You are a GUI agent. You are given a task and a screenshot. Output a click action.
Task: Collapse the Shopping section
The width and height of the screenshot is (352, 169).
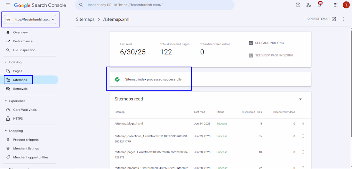(6, 131)
